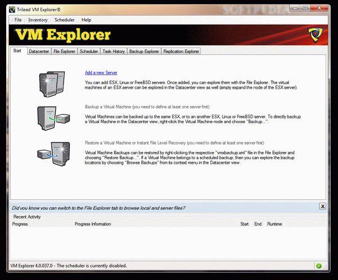
Task: Click the green status check icon
Action: pyautogui.click(x=319, y=266)
